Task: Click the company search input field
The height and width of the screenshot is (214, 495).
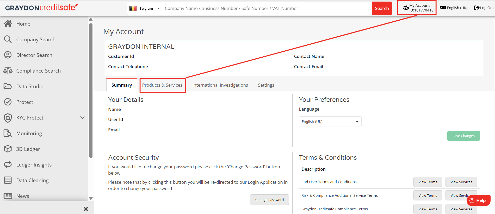Action: pyautogui.click(x=267, y=8)
